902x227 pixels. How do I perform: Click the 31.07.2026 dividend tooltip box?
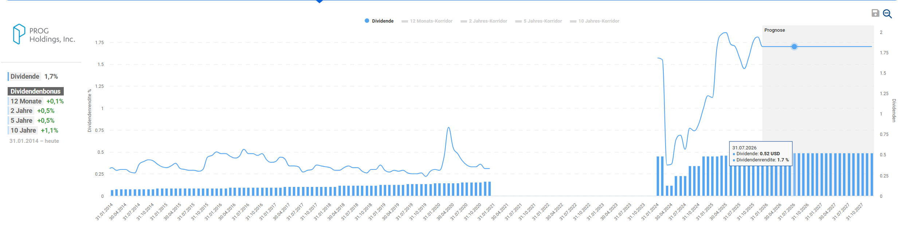(x=761, y=154)
